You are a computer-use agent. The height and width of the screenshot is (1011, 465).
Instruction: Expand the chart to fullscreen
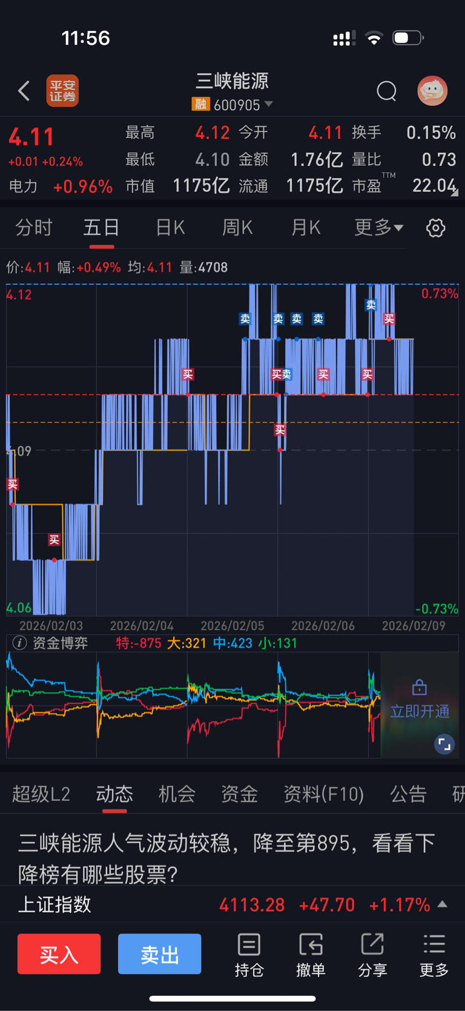[x=444, y=744]
